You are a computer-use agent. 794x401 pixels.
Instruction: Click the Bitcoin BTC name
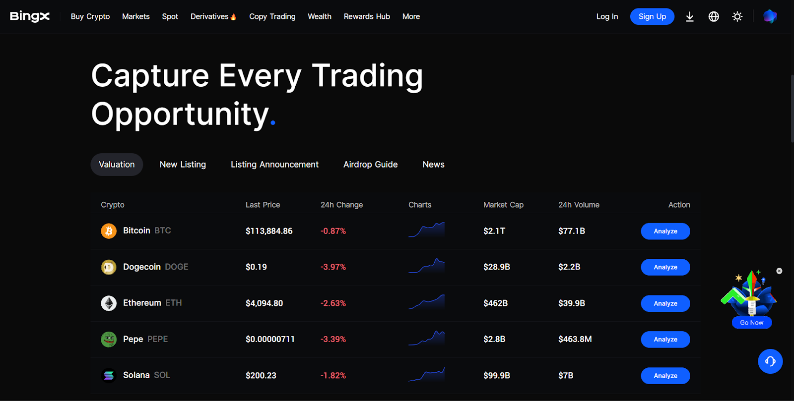(147, 230)
